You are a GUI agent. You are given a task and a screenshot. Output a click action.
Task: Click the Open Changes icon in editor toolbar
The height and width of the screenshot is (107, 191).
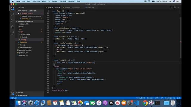pyautogui.click(x=171, y=7)
